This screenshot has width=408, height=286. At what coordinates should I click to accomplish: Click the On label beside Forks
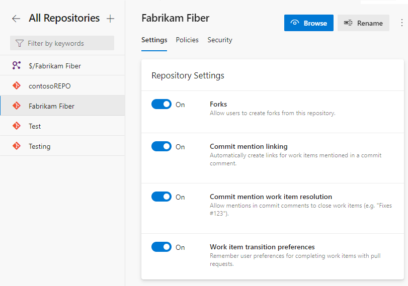tap(180, 105)
